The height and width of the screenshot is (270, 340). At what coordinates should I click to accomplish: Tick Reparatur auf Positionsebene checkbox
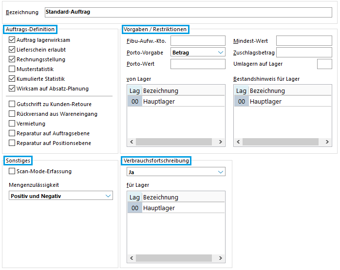click(x=12, y=143)
